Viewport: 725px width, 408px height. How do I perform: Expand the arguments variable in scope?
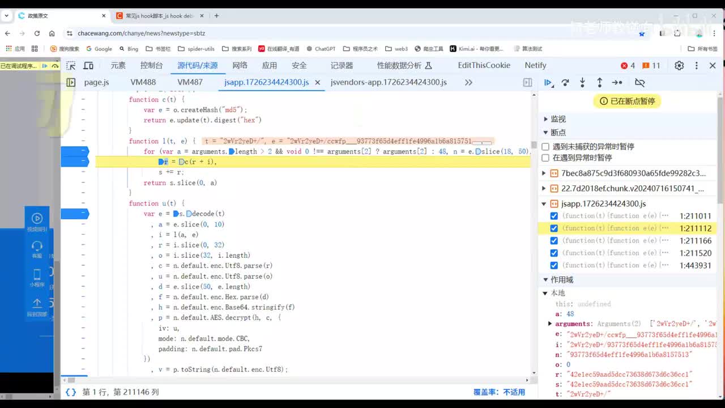point(549,324)
